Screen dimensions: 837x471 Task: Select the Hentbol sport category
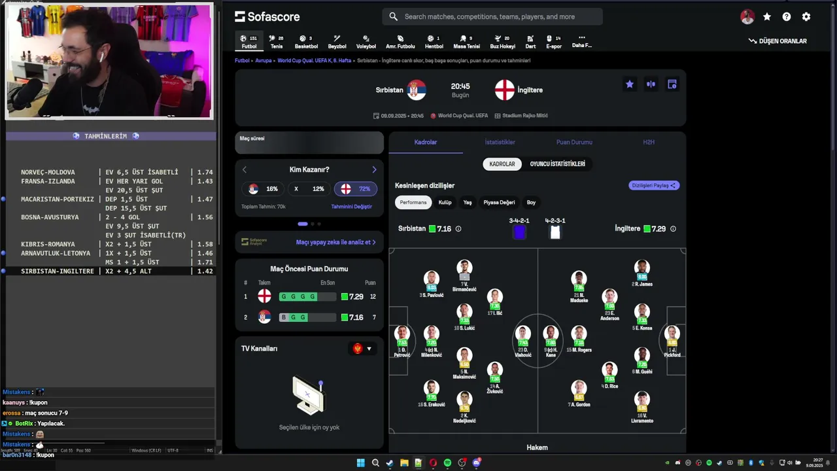pyautogui.click(x=434, y=42)
